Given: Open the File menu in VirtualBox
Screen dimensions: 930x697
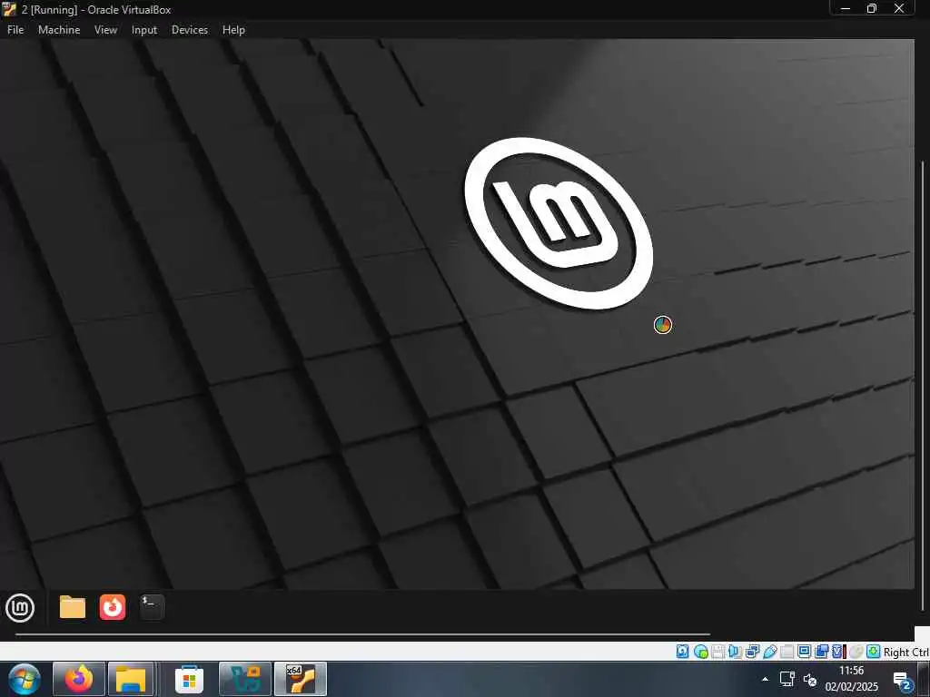Looking at the screenshot, I should click(15, 30).
